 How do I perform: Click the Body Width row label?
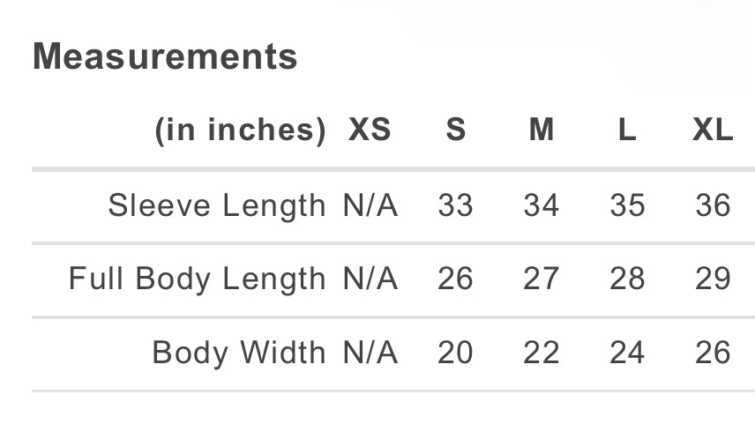(239, 353)
